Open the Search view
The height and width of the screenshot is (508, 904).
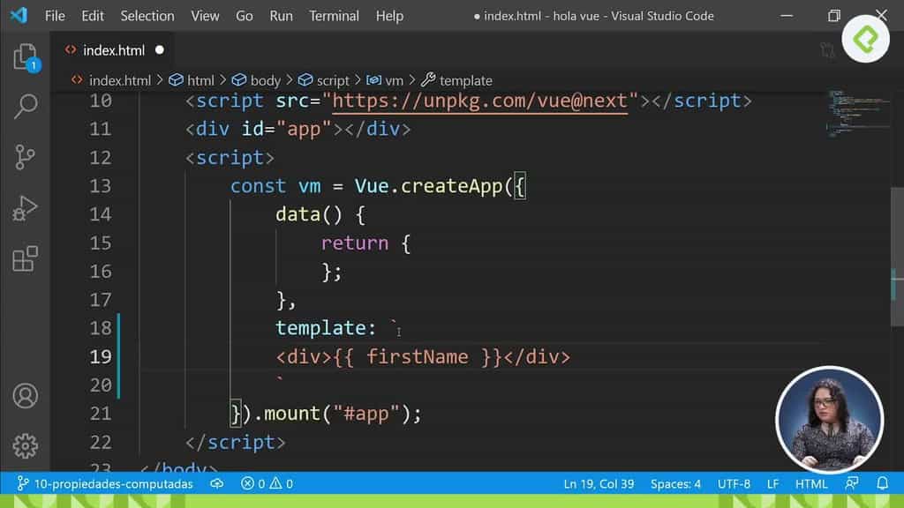pos(26,106)
